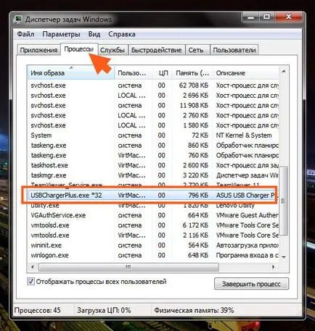Click the Загрузка ЦП: 0% status entry

tap(104, 310)
